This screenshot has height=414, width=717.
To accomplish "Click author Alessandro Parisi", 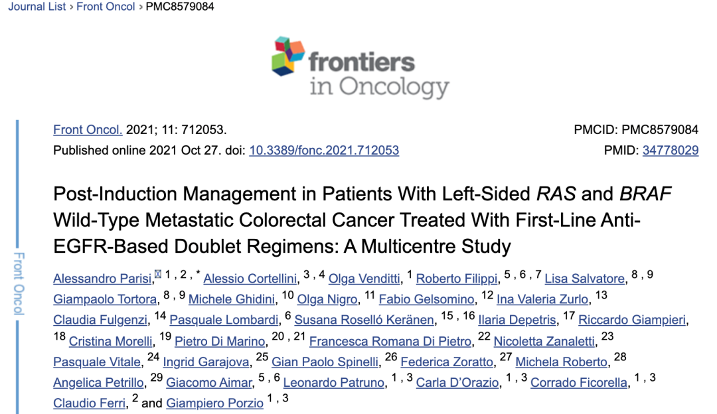I will 103,279.
